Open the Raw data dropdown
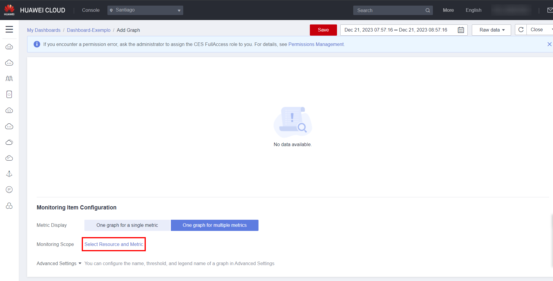 click(491, 30)
